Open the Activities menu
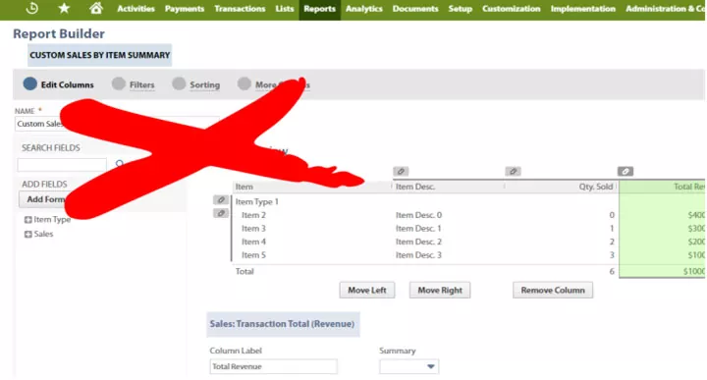The image size is (707, 380). [136, 9]
